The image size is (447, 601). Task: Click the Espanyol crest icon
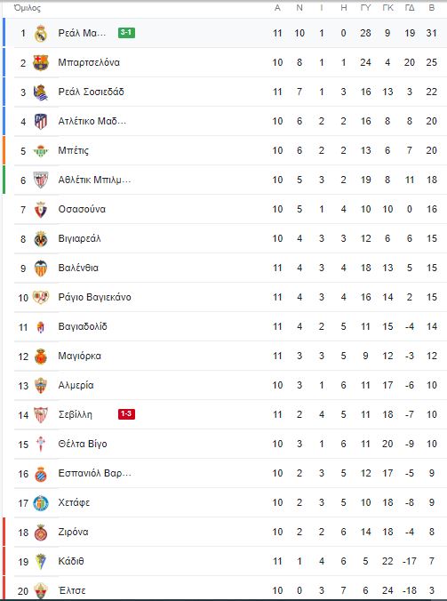tap(41, 474)
